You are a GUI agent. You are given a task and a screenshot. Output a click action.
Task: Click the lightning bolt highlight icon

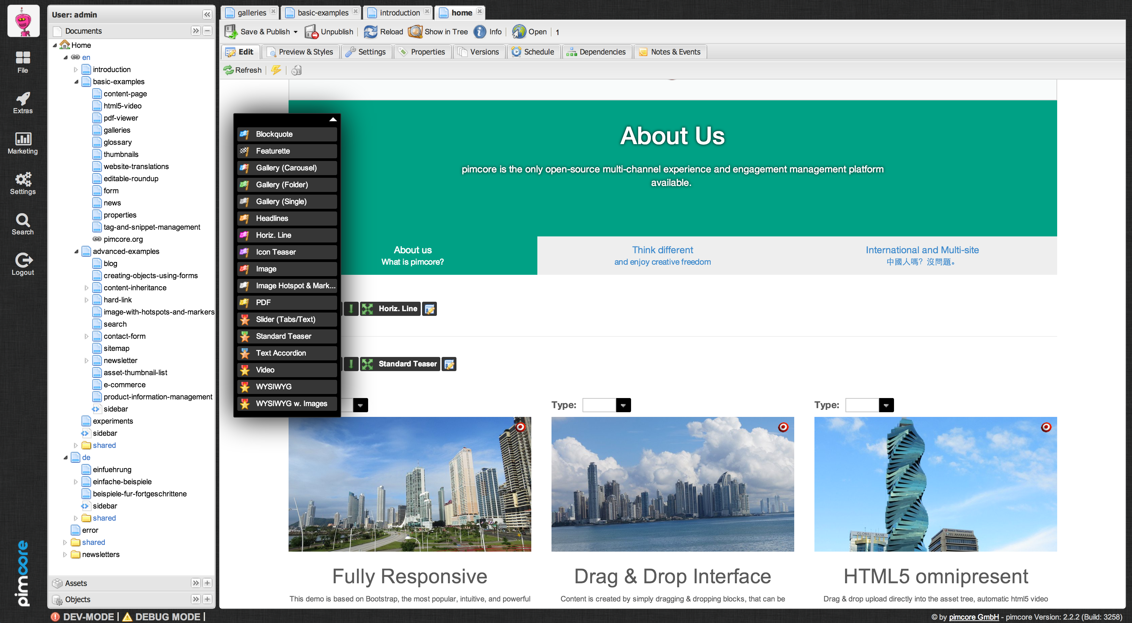coord(276,70)
